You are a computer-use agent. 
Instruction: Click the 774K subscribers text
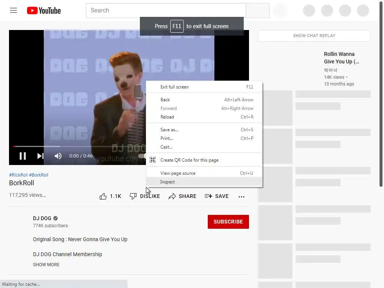(51, 225)
